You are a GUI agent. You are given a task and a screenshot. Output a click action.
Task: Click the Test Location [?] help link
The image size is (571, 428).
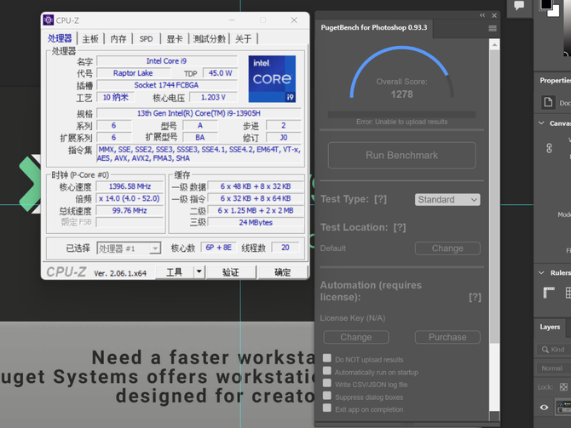pyautogui.click(x=400, y=228)
